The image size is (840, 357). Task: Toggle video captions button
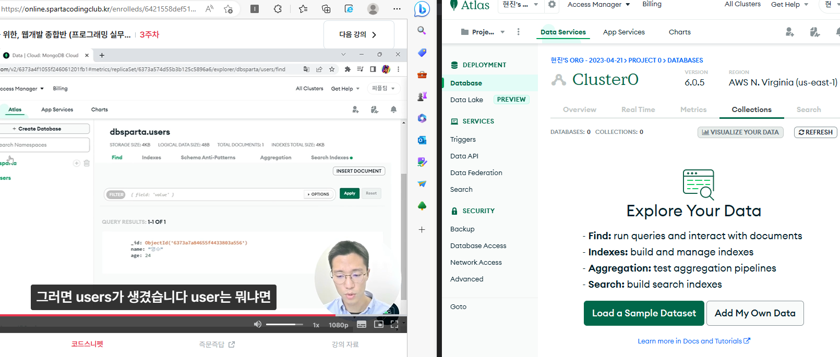coord(362,324)
